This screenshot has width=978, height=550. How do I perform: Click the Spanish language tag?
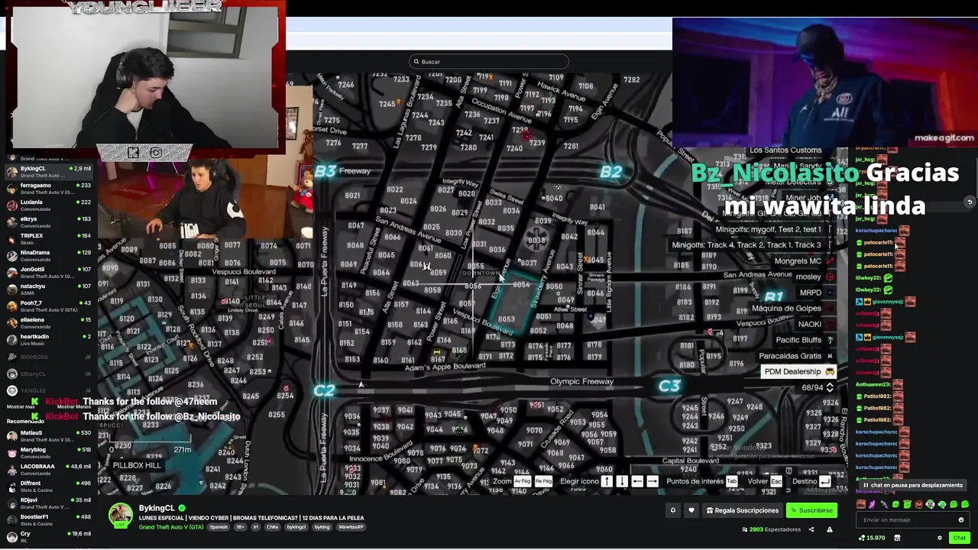coord(219,527)
